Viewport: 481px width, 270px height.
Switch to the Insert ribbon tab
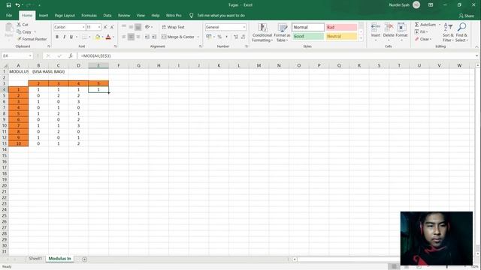pyautogui.click(x=44, y=15)
